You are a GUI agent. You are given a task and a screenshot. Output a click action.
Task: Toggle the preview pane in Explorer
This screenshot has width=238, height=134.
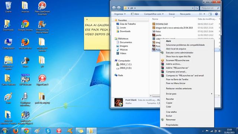click(210, 14)
